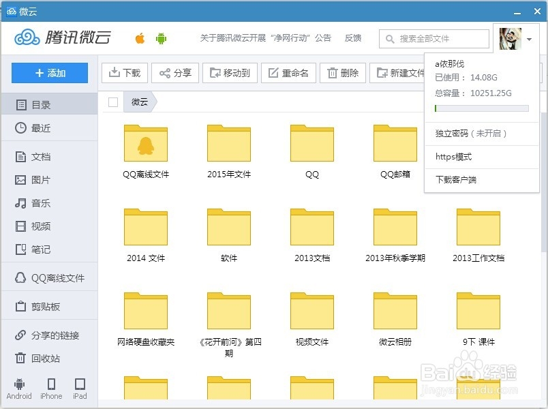548x409 pixels.
Task: Click the Android client icon in sidebar bottom
Action: tap(19, 389)
